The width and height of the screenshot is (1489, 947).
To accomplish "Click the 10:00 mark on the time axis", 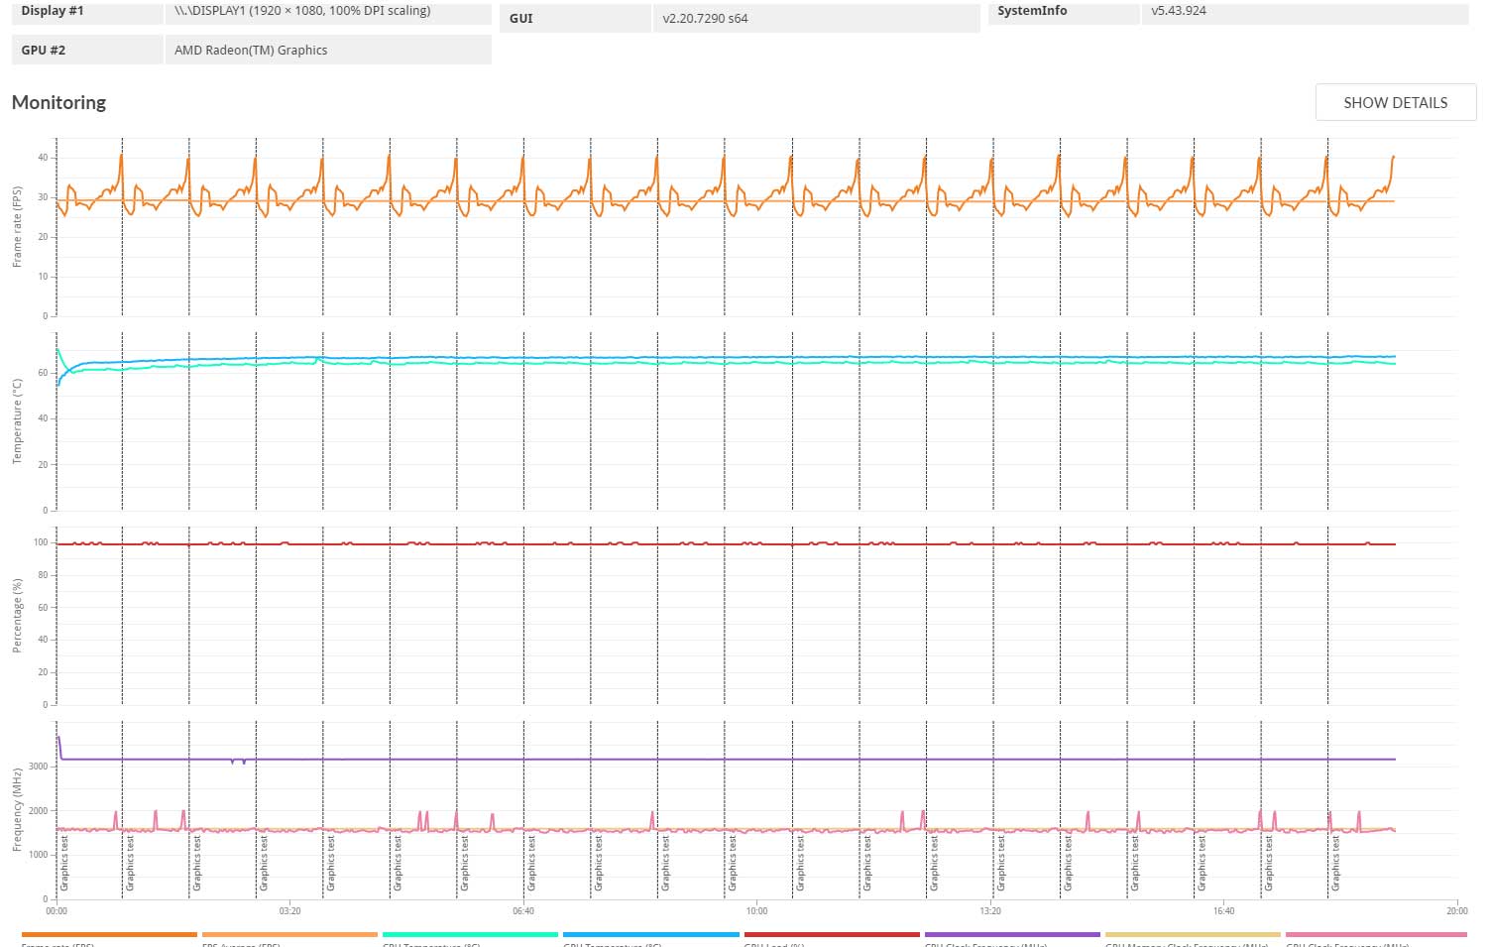I will (x=756, y=910).
